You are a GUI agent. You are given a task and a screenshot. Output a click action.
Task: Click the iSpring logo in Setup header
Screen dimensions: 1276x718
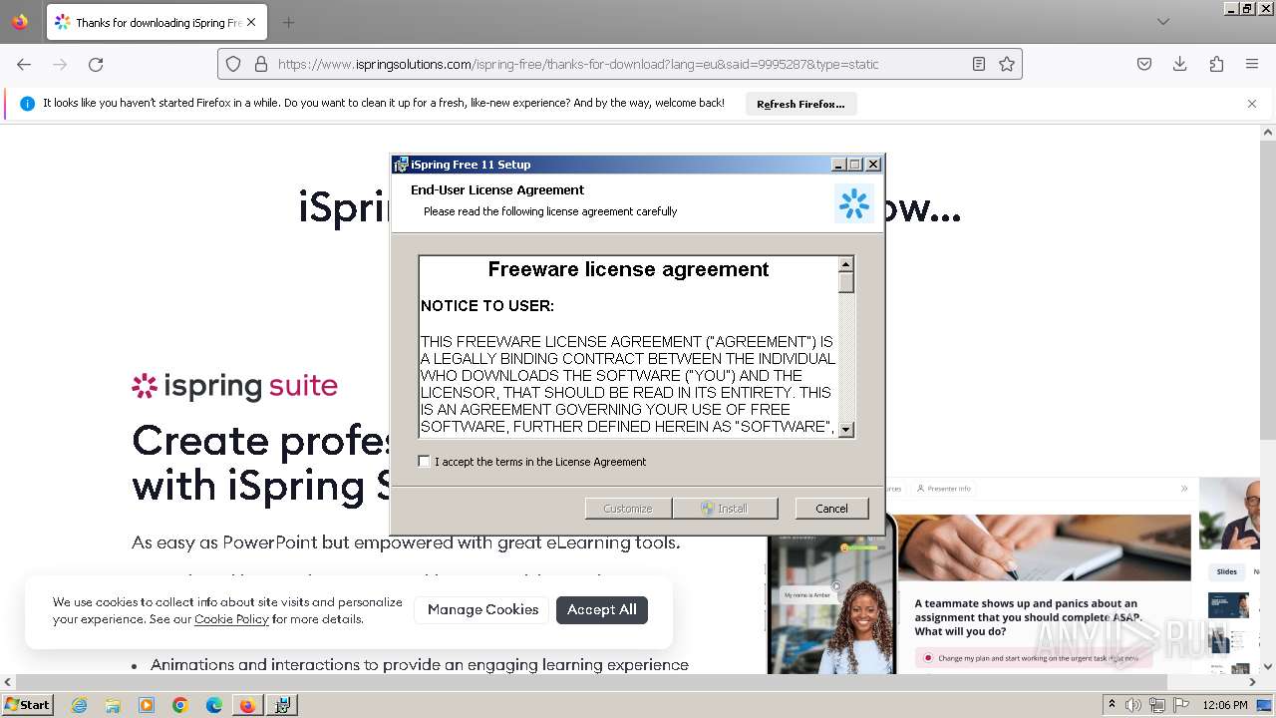click(854, 203)
